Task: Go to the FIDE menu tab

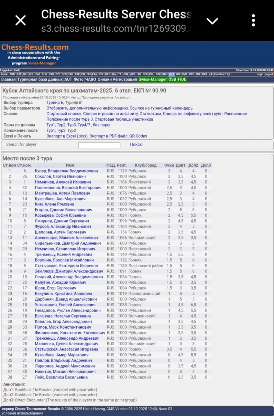Action: [x=182, y=79]
